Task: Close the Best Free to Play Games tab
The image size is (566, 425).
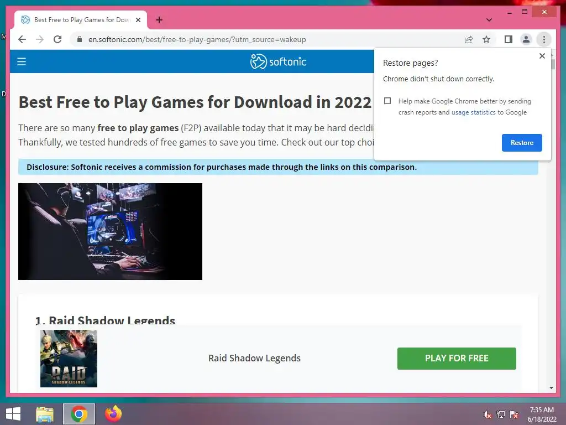Action: (x=138, y=20)
